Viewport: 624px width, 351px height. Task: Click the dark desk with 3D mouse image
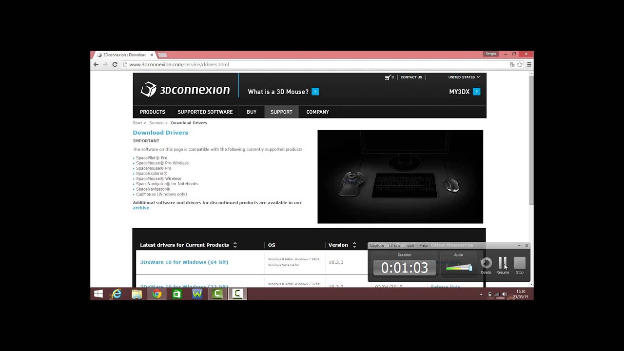(x=400, y=176)
